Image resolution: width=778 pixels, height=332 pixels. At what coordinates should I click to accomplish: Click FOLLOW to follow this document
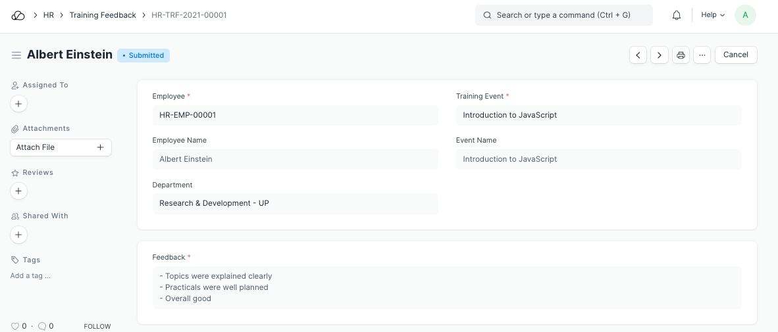coord(97,326)
